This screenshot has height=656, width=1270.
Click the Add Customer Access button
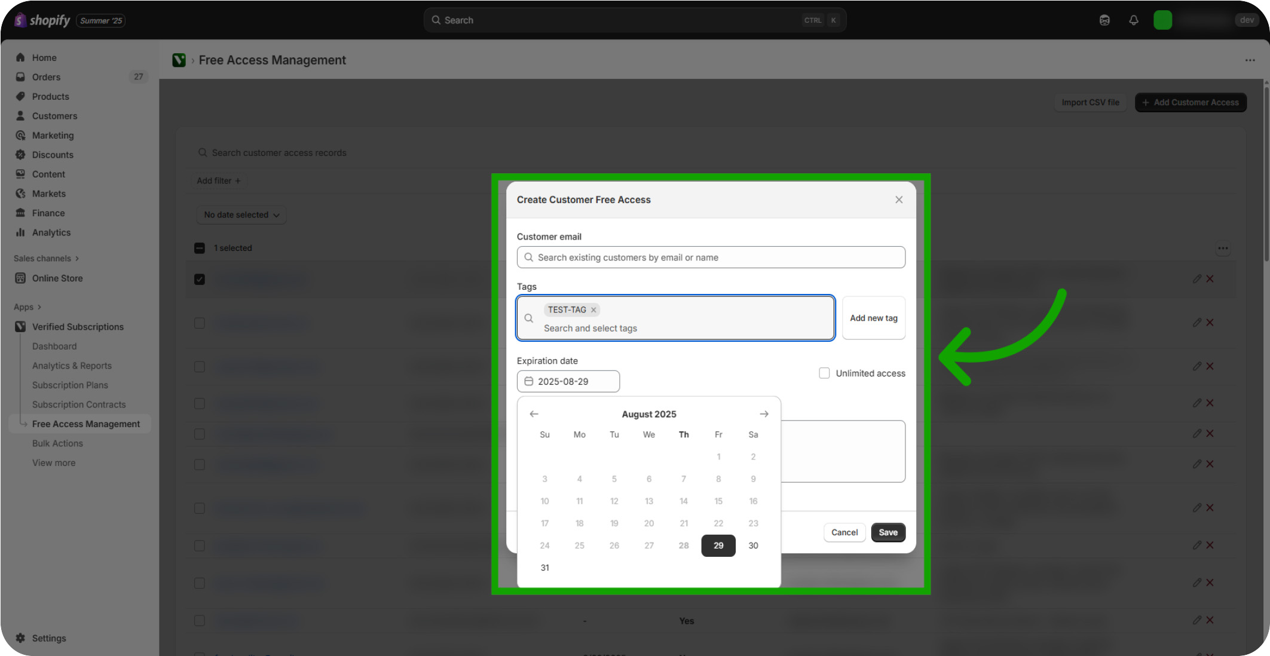pos(1191,103)
